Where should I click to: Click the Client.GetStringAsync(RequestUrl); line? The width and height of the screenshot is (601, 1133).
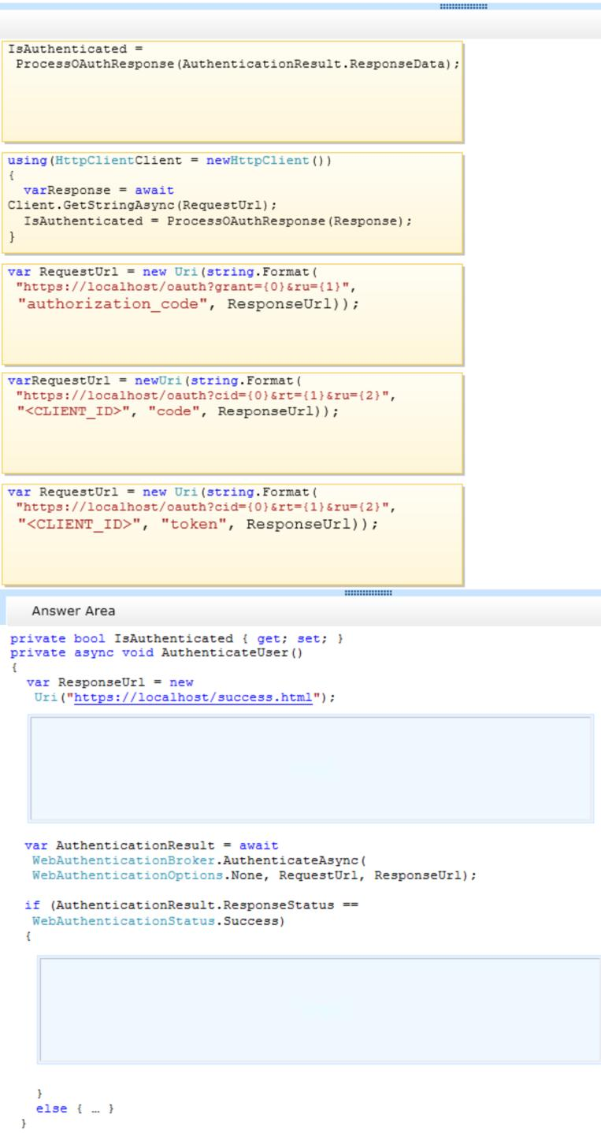click(x=143, y=205)
